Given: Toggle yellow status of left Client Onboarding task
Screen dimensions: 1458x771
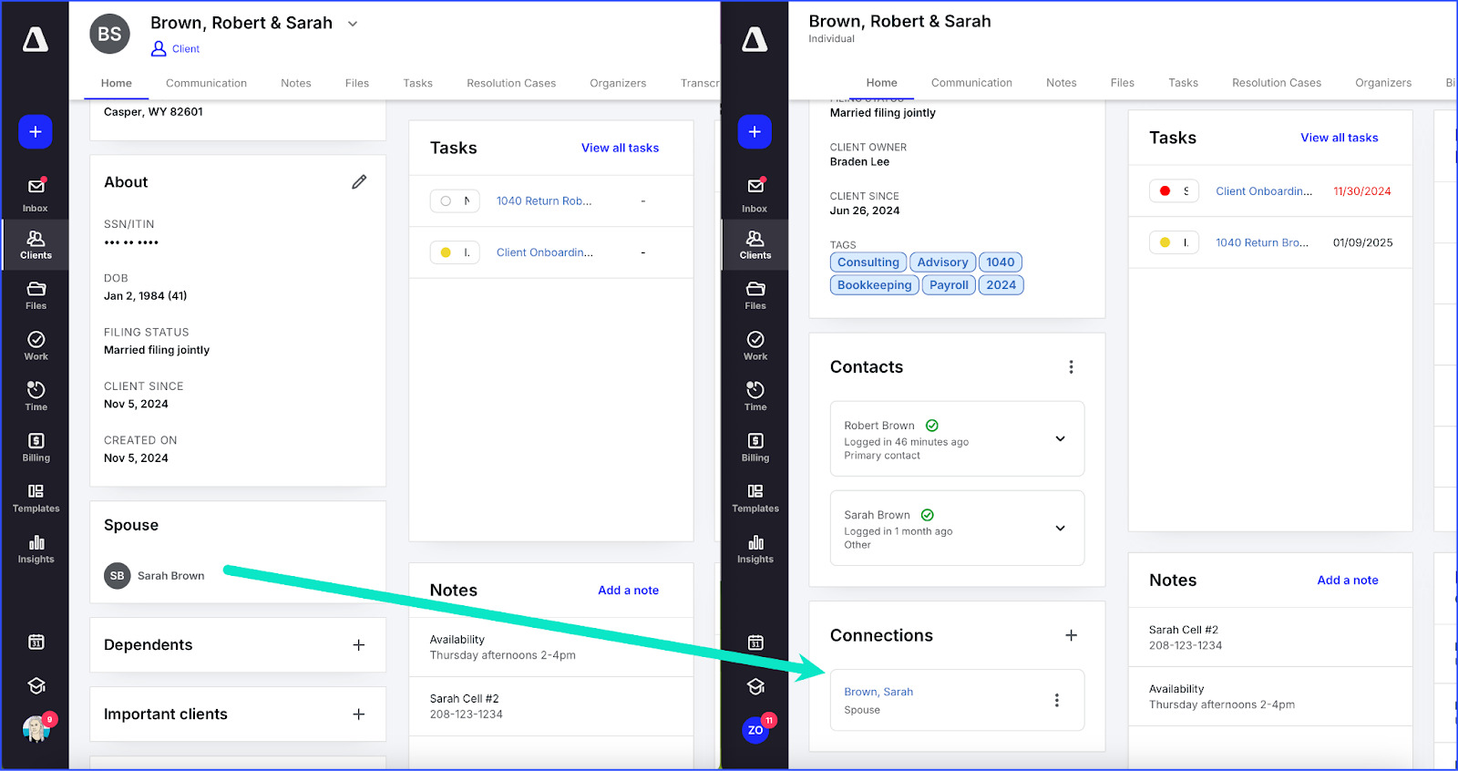Looking at the screenshot, I should tap(446, 252).
